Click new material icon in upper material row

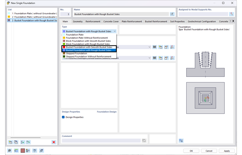click(x=160, y=47)
